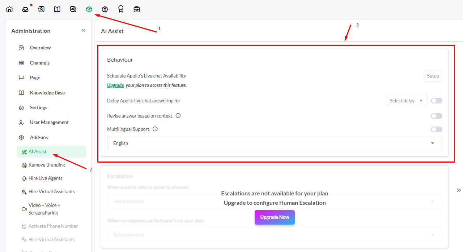Show info for Revise answer based on context
The image size is (463, 252).
coord(178,116)
